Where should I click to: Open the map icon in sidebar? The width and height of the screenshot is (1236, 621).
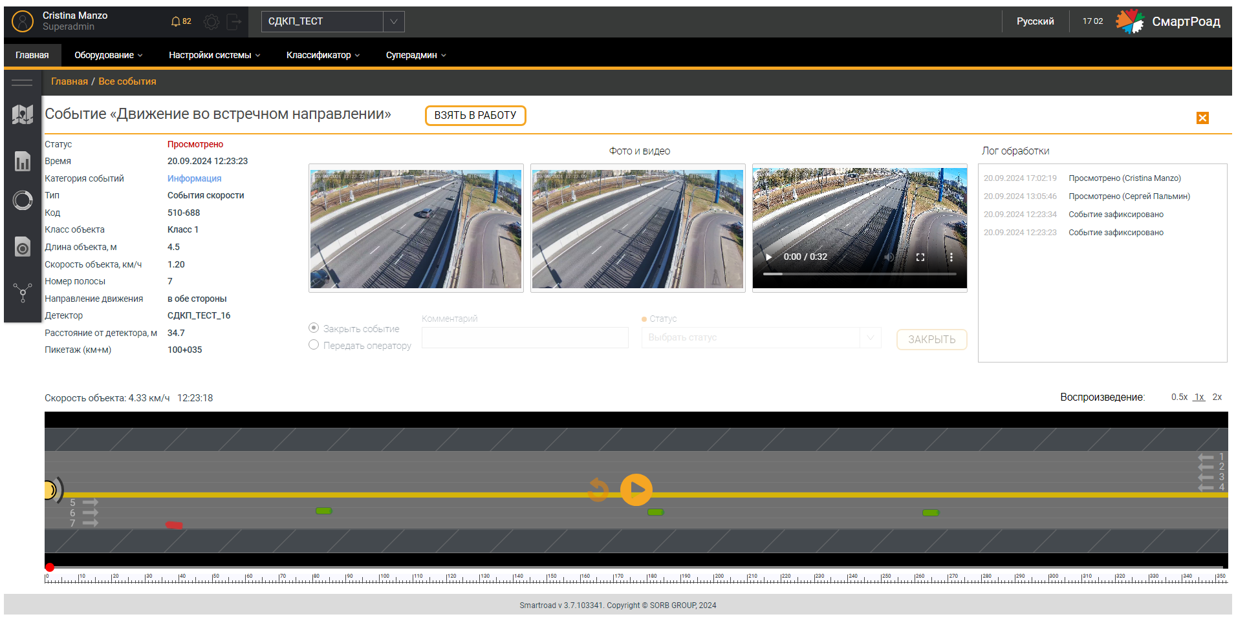tap(23, 115)
